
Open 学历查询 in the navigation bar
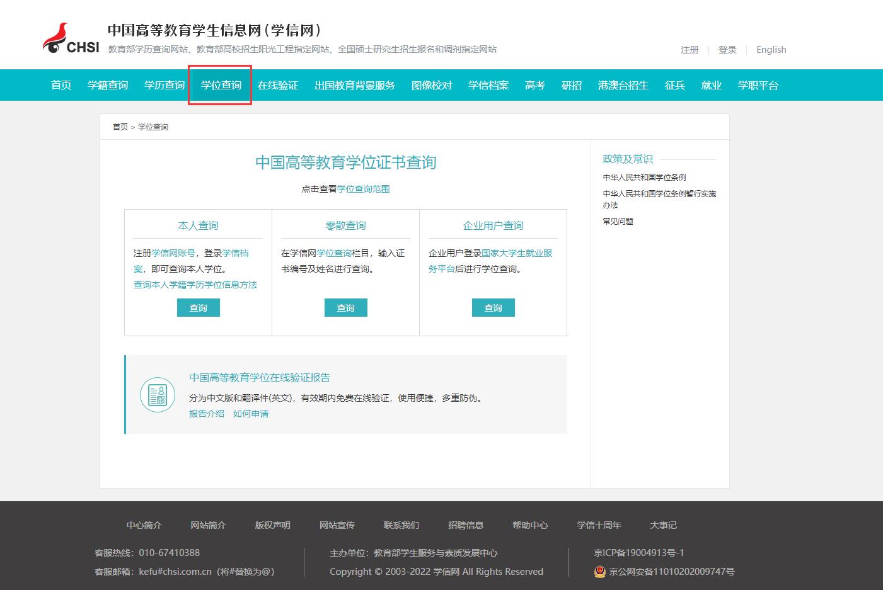pyautogui.click(x=164, y=85)
